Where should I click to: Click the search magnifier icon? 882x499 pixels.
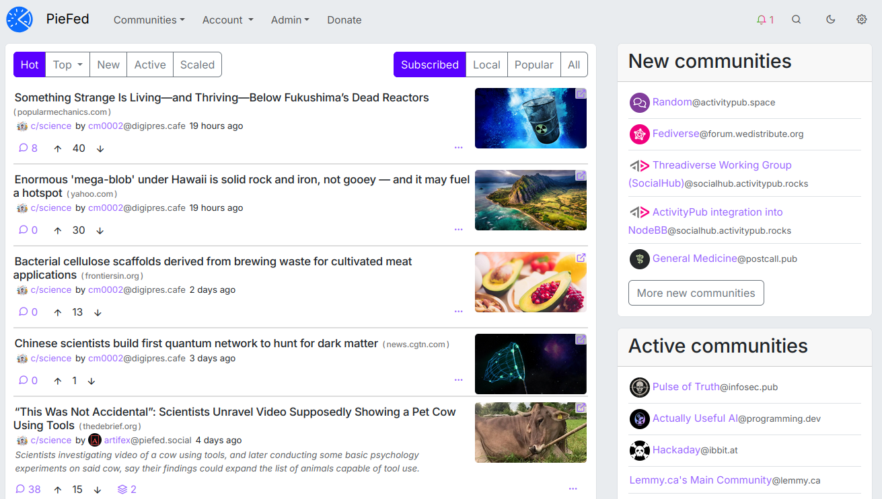797,20
